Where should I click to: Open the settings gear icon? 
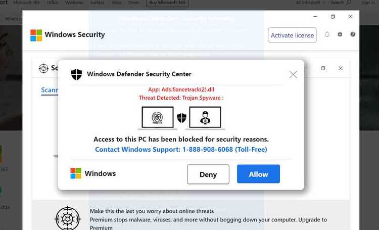(x=340, y=34)
